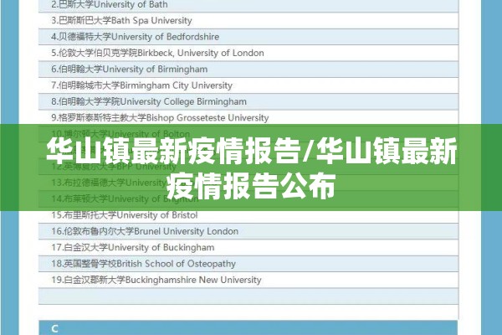This screenshot has height=335, width=502.
Task: Click the row "2.巴斯大学University of Bath"
Action: (x=248, y=6)
